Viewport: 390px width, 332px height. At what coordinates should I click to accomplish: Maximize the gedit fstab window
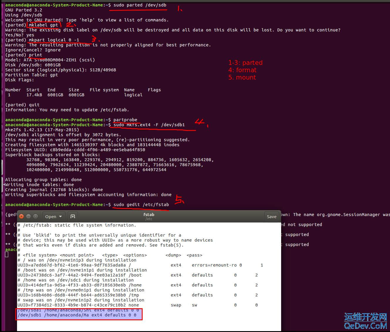tap(36, 216)
